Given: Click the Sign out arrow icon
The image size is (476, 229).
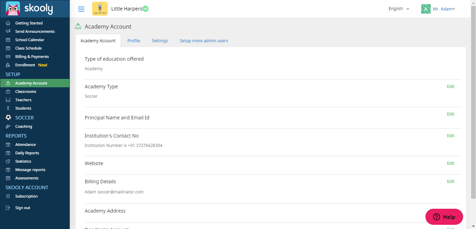Looking at the screenshot, I should tap(8, 208).
